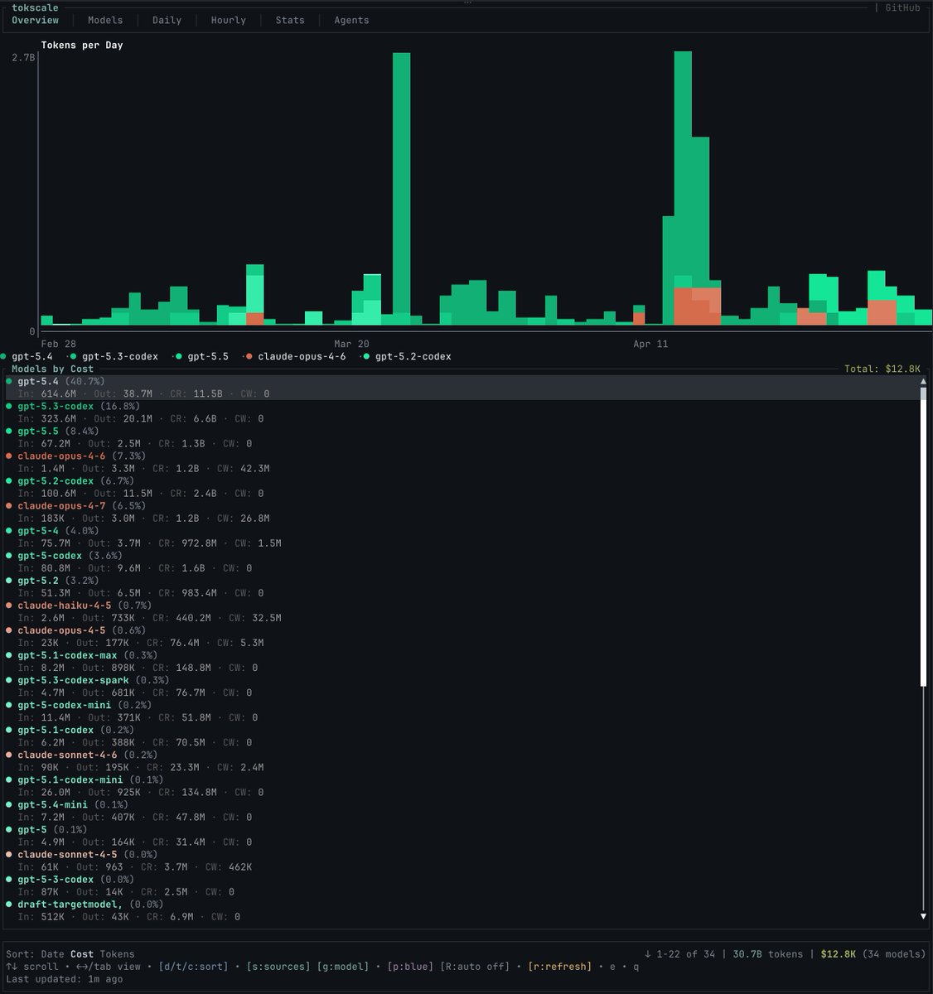Click the scrollbar up arrow

tap(923, 382)
